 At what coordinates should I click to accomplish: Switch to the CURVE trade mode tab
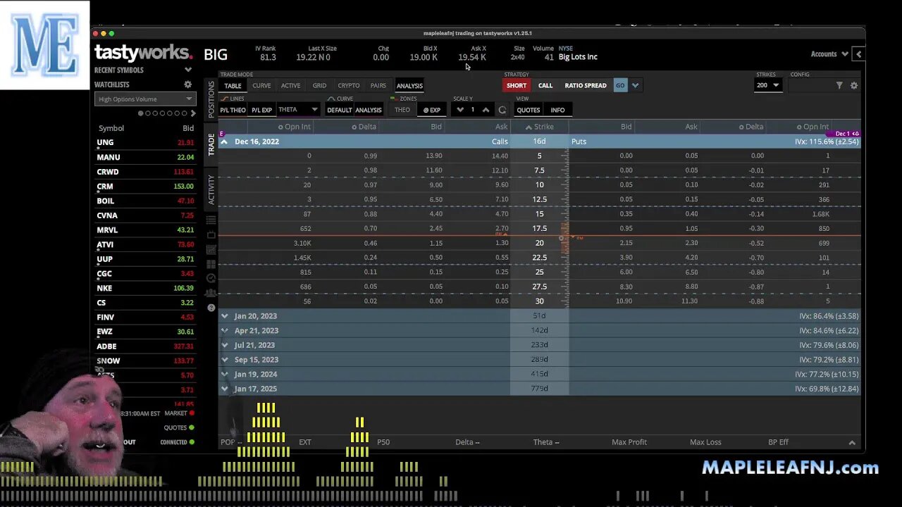point(261,86)
